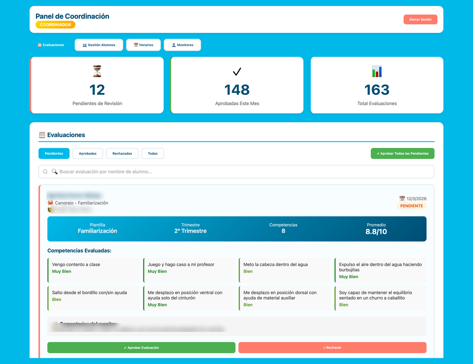Click the Plantilla value Familiarización
Image resolution: width=473 pixels, height=364 pixels.
97,231
